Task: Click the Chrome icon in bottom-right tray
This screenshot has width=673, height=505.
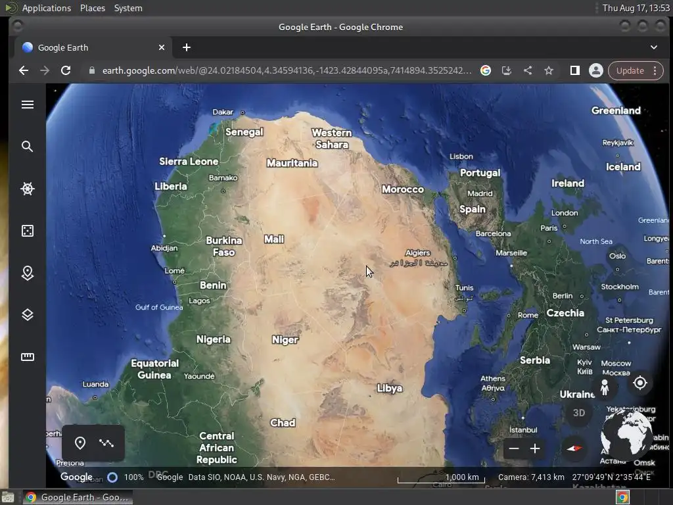Action: point(622,497)
